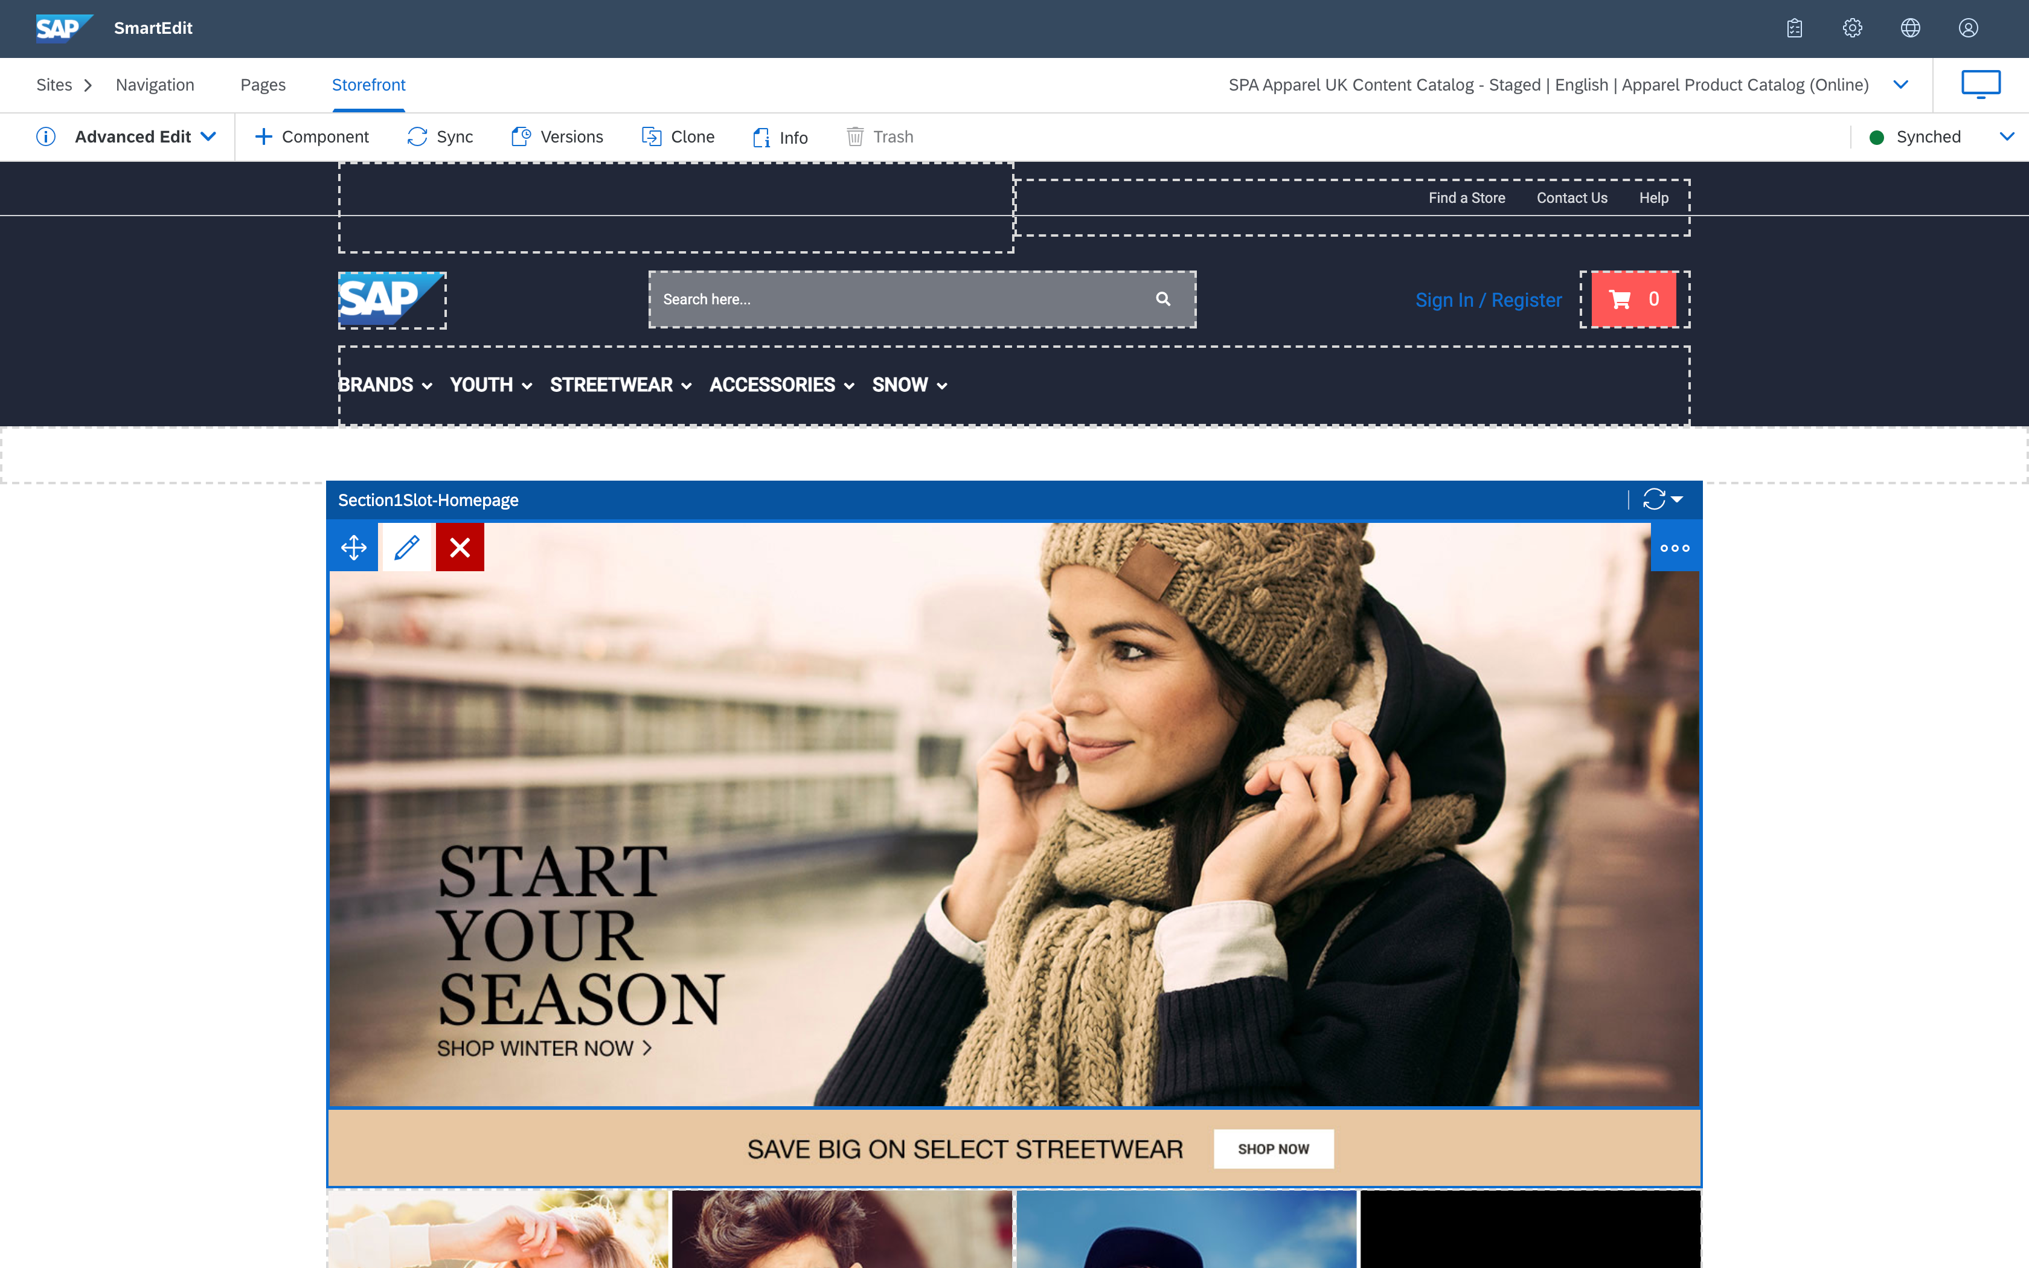2029x1268 pixels.
Task: Expand the Synched status dropdown
Action: coord(2007,136)
